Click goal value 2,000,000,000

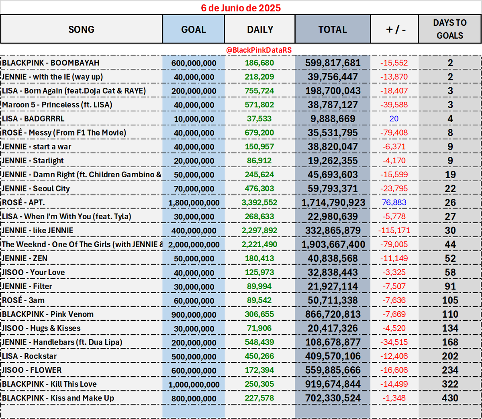pos(194,244)
